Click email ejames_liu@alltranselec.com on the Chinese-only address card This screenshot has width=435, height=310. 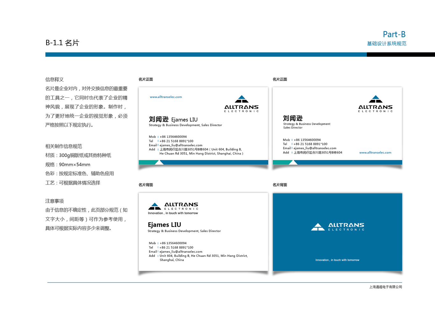315,148
